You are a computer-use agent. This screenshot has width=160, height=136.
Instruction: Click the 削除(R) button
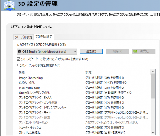[x=117, y=51]
